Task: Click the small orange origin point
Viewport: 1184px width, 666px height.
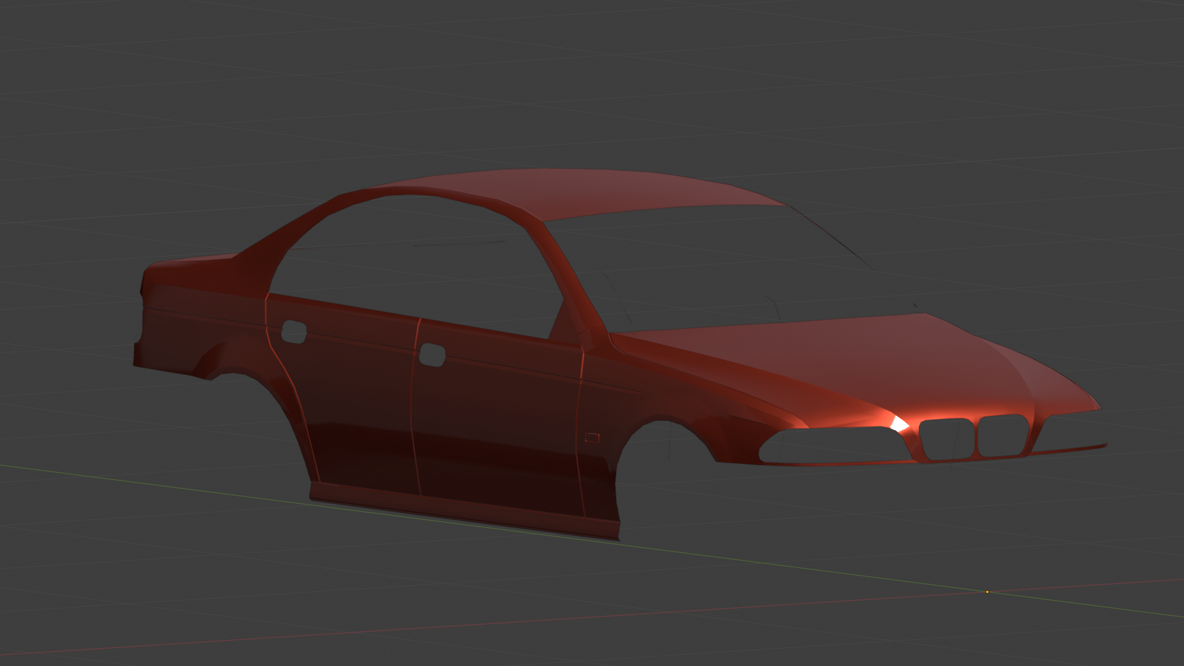Action: [x=987, y=592]
